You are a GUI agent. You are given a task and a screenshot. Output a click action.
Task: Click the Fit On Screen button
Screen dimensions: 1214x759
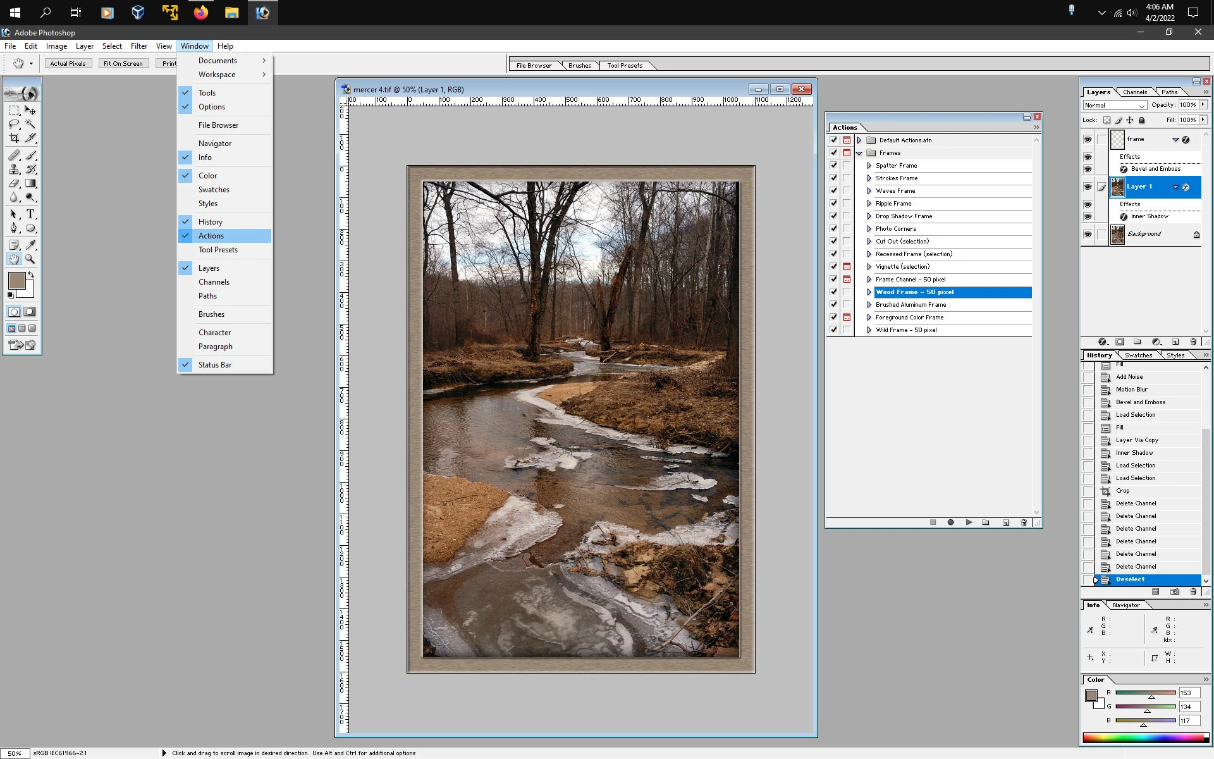[x=123, y=64]
